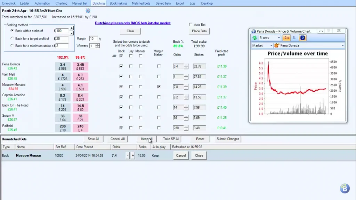The width and height of the screenshot is (356, 200).
Task: Adjust the odds spinner for Scrum V
Action: point(186,118)
